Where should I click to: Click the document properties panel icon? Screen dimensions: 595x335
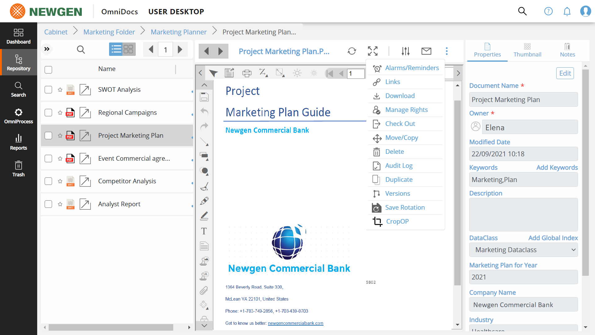pos(487,46)
